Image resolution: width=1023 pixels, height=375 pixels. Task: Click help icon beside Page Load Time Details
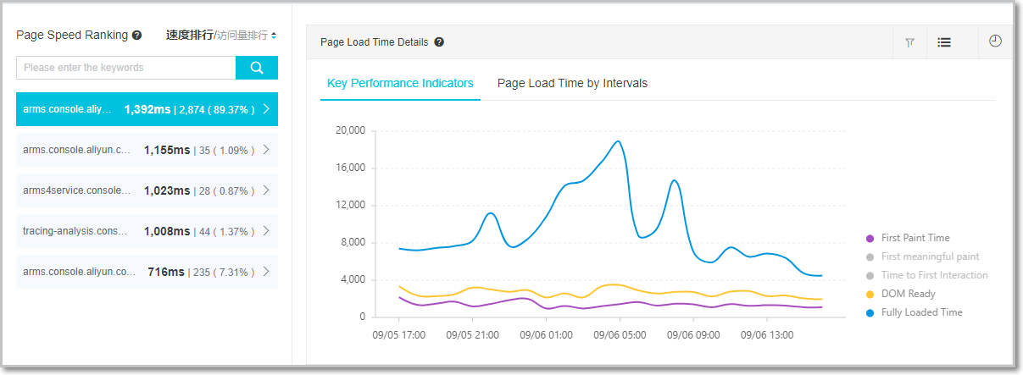[439, 42]
